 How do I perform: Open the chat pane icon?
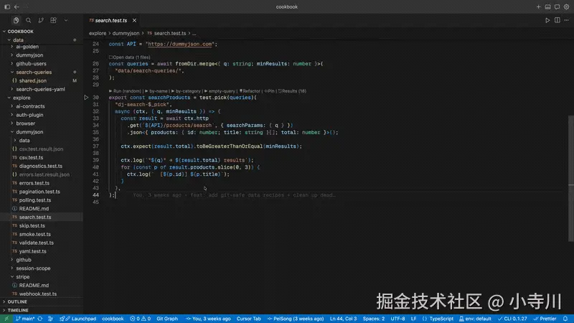click(557, 6)
